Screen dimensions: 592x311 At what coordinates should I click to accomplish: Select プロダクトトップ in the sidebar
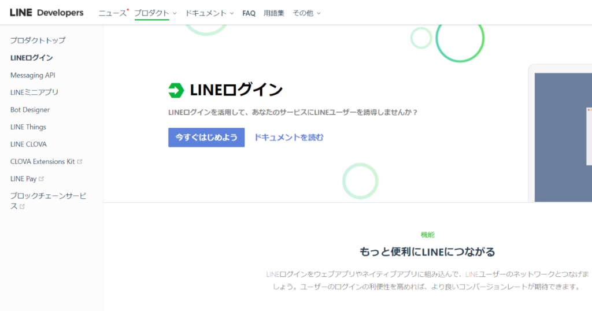tap(38, 40)
